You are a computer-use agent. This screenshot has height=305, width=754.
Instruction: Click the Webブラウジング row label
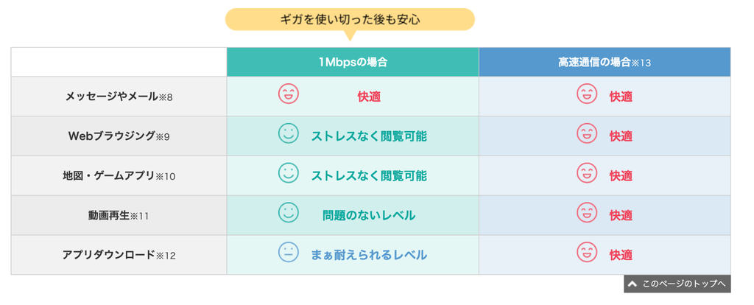click(x=119, y=136)
